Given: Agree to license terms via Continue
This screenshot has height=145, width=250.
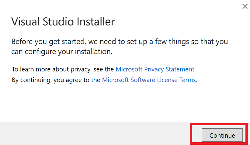Looking at the screenshot, I should pos(222,135).
